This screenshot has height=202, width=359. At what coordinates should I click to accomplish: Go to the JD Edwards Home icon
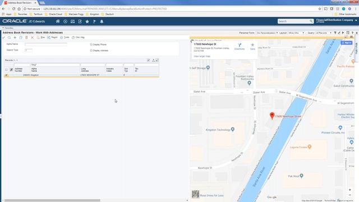[58, 21]
